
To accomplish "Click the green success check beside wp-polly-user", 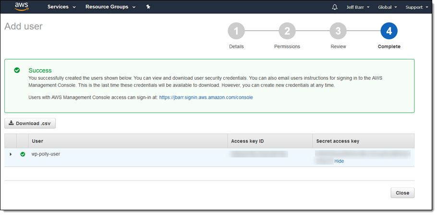I will point(23,154).
